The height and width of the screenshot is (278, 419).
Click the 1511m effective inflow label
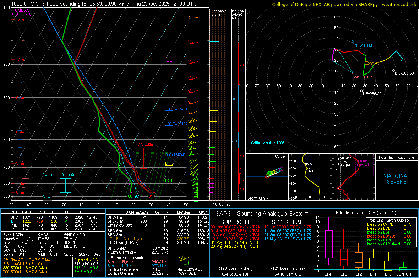click(x=48, y=174)
